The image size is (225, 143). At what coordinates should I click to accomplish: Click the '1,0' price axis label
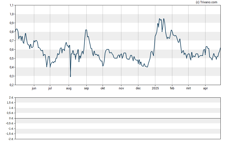(12, 14)
